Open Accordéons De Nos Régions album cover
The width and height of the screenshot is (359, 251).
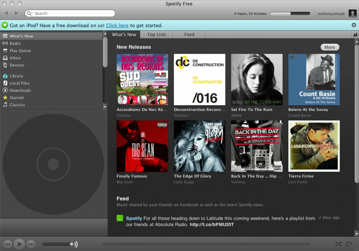click(142, 79)
